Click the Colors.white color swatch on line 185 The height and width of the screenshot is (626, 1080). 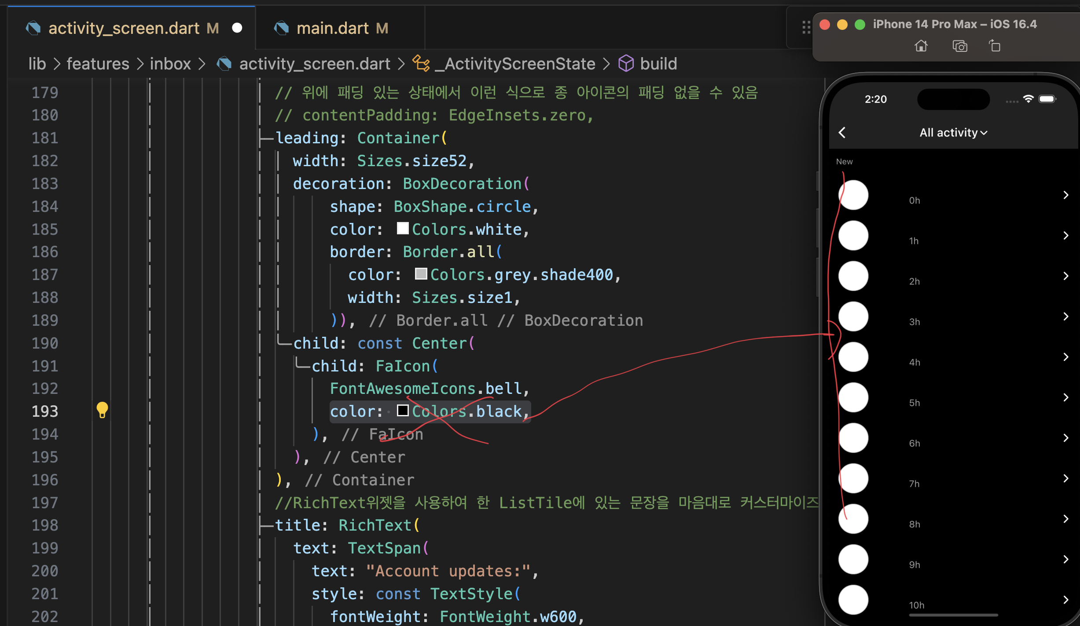point(402,228)
